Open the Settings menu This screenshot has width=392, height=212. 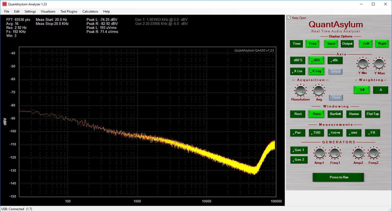point(30,11)
